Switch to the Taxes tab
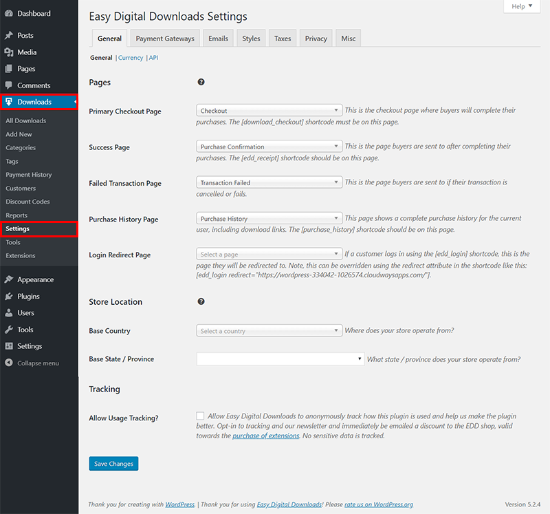 283,39
